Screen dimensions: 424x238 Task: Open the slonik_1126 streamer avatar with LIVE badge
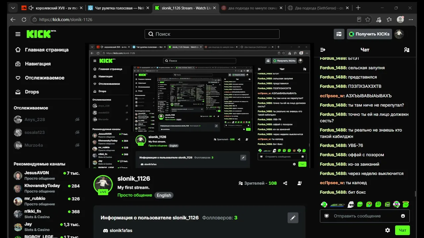[103, 184]
